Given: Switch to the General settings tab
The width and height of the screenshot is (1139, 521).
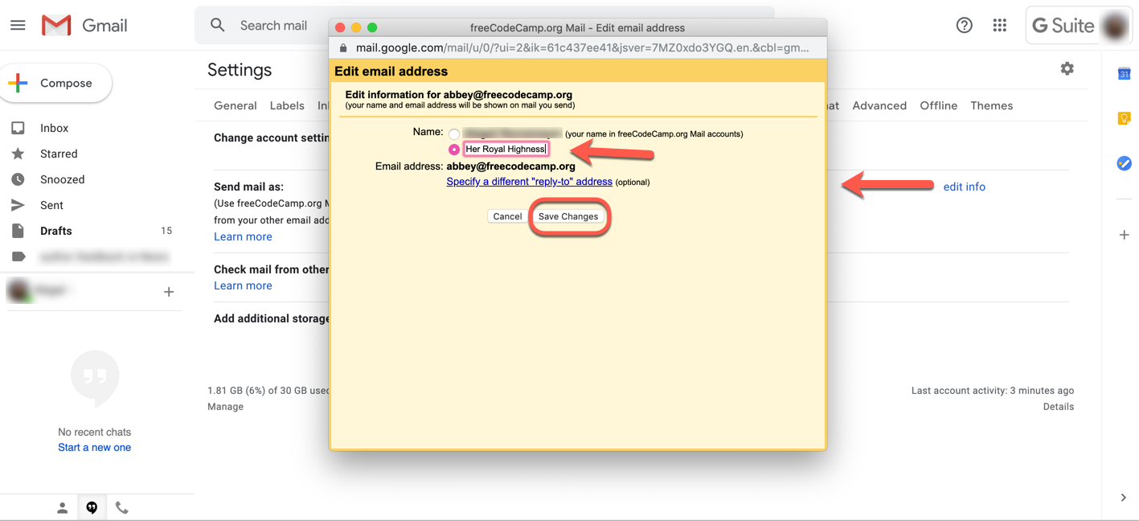Looking at the screenshot, I should click(236, 105).
